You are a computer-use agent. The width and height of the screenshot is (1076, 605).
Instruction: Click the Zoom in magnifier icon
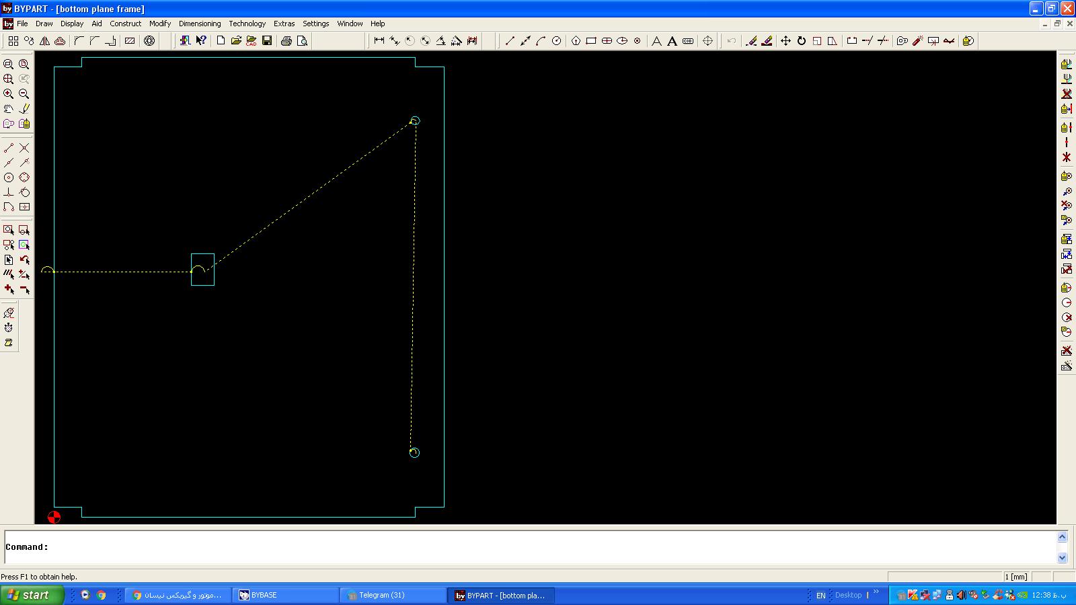pyautogui.click(x=9, y=93)
